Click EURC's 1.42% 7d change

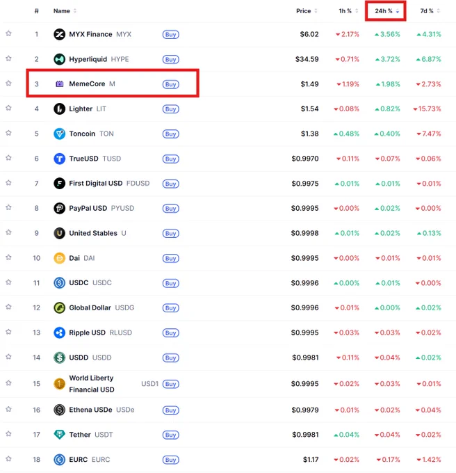[x=429, y=460]
